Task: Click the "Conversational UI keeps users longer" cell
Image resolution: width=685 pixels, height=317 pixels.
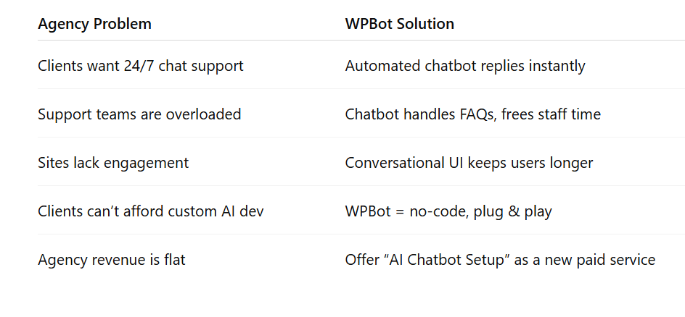Action: pyautogui.click(x=469, y=163)
